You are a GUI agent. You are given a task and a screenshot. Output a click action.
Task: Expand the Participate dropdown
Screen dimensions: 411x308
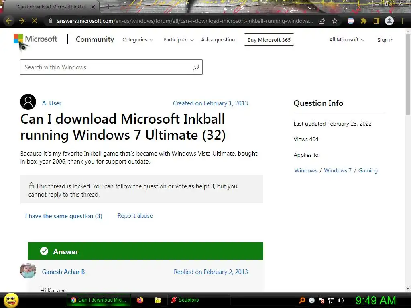coord(179,40)
